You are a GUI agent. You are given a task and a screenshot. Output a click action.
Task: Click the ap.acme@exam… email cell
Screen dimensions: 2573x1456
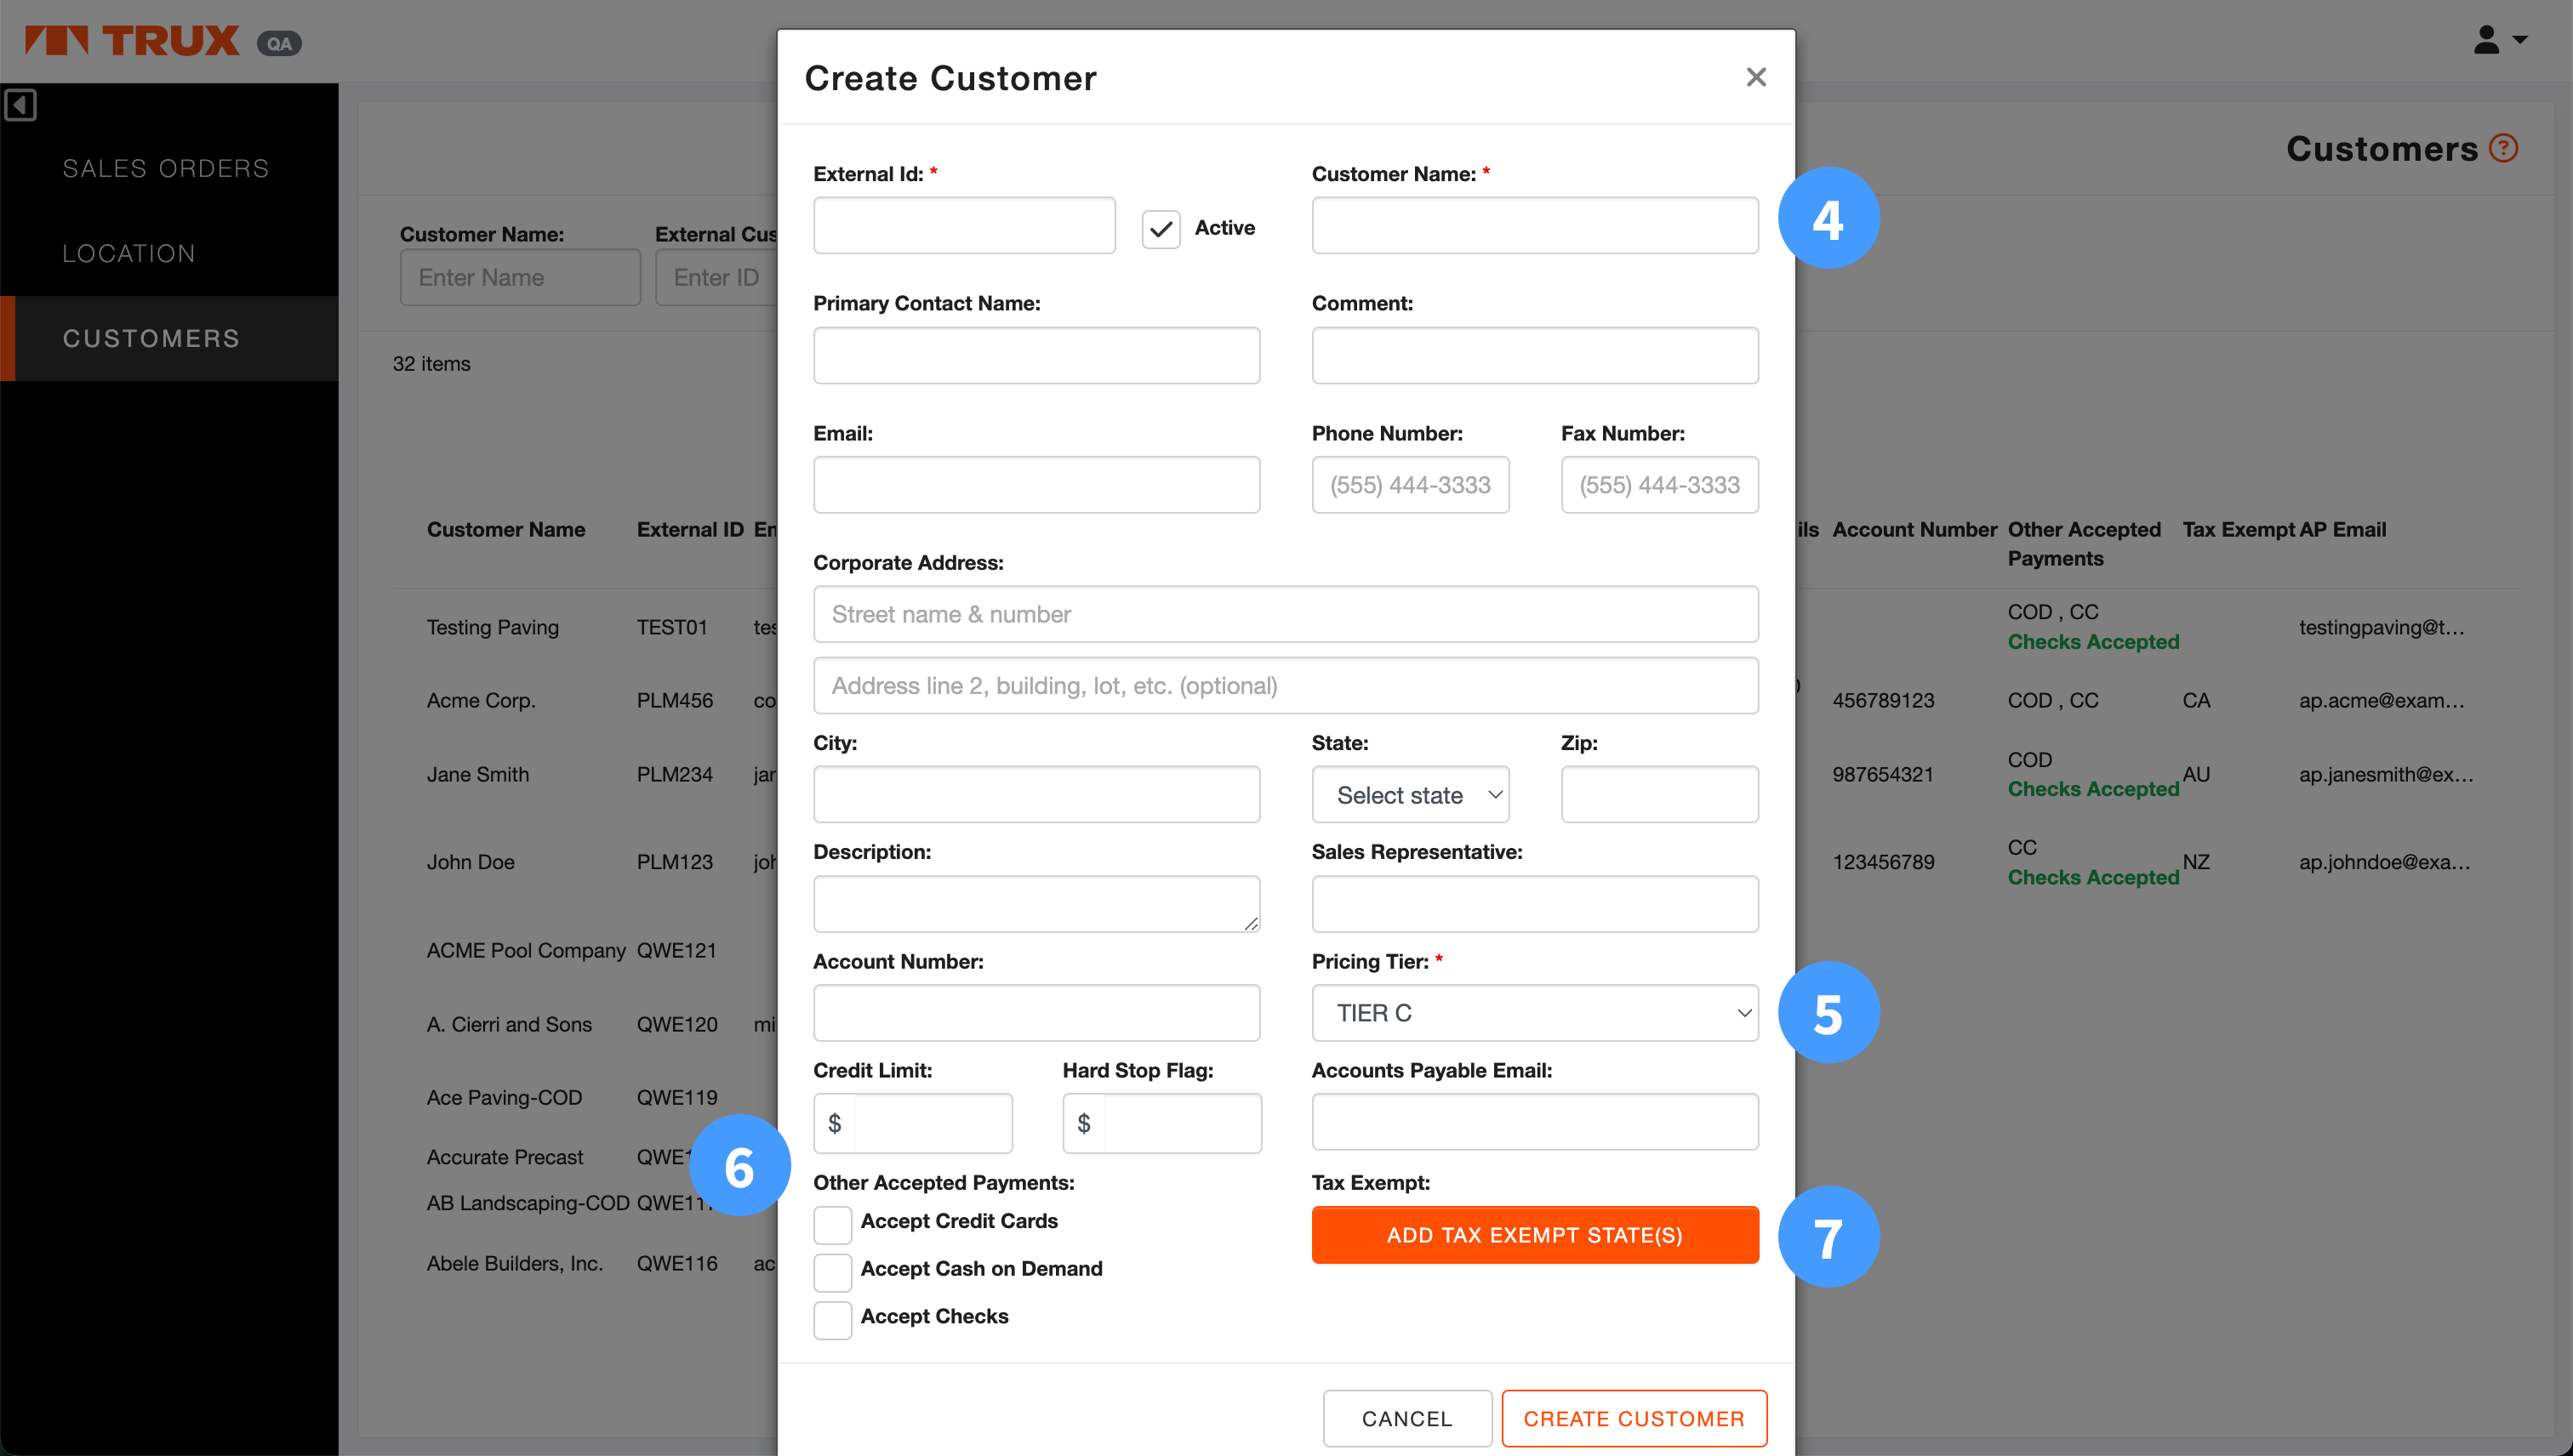(x=2381, y=701)
